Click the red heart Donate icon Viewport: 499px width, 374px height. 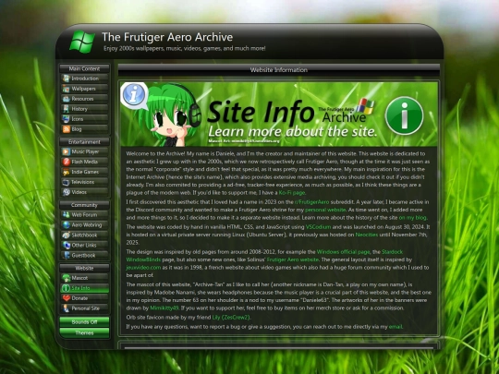tap(66, 298)
